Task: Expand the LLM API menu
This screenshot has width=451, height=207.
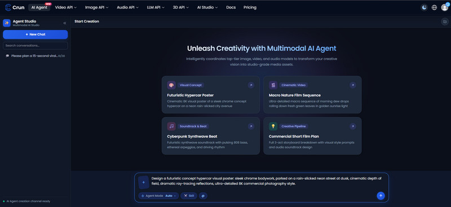Action: pos(156,7)
